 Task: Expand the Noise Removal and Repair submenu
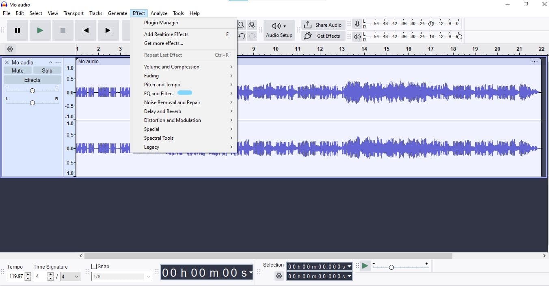172,102
